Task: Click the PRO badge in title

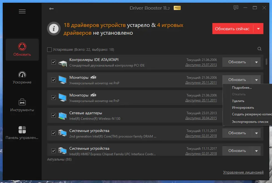Action: [x=177, y=8]
